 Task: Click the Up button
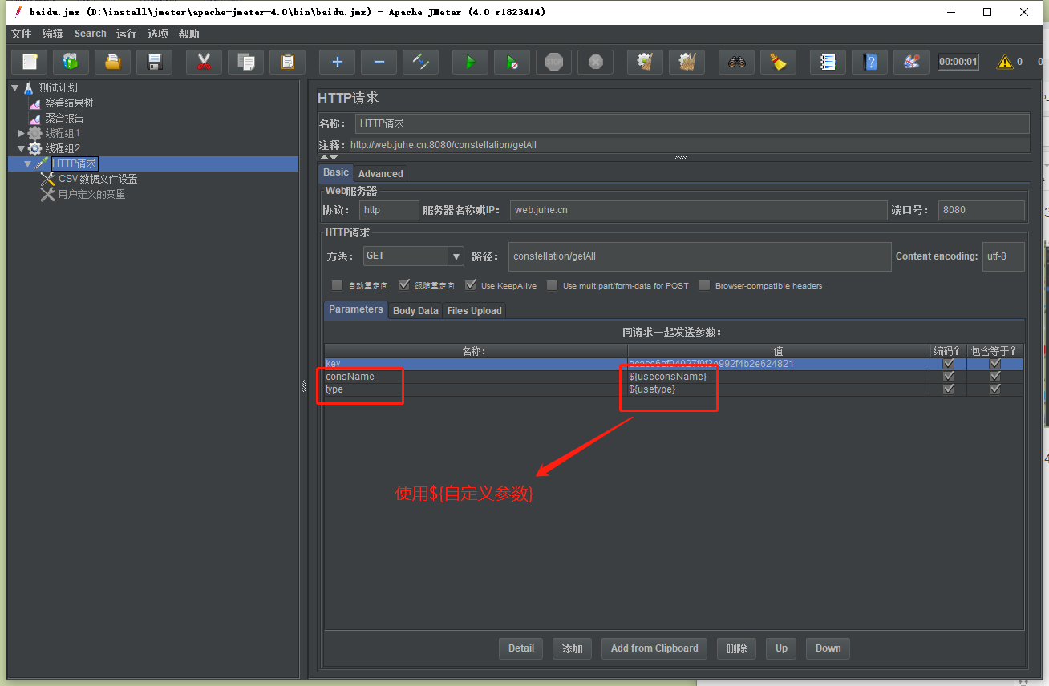click(781, 648)
